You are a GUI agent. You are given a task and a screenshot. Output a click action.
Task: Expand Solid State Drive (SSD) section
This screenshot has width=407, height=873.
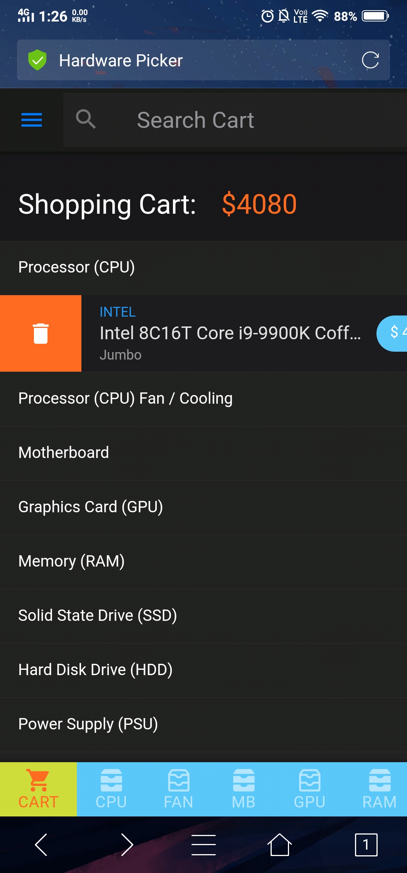[x=203, y=616]
